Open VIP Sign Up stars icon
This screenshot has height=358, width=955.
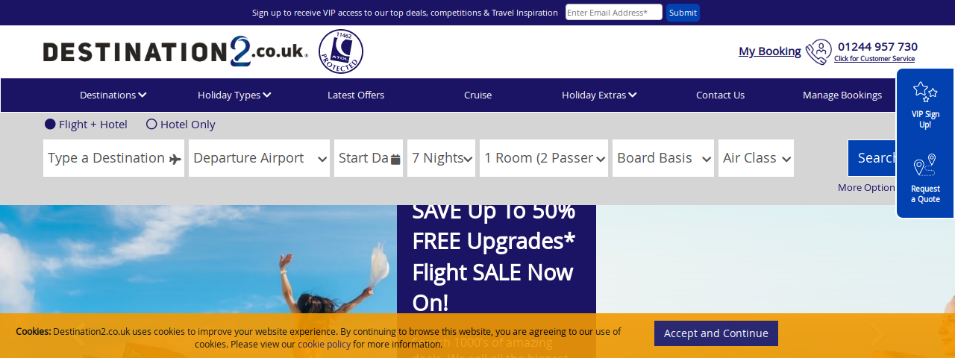coord(925,92)
